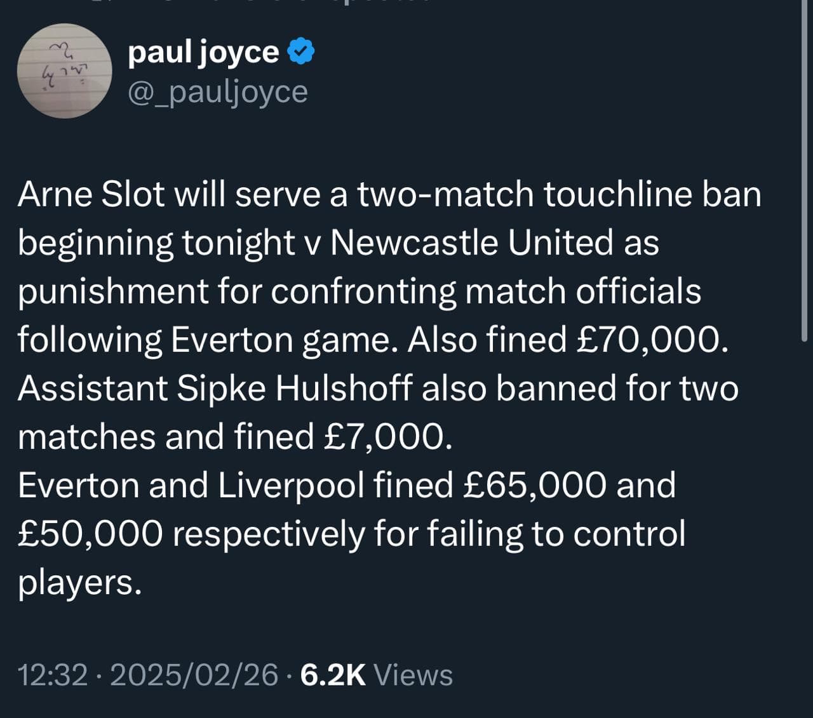Click the words "Arne Slot" in tweet
The width and height of the screenshot is (813, 718).
91,194
